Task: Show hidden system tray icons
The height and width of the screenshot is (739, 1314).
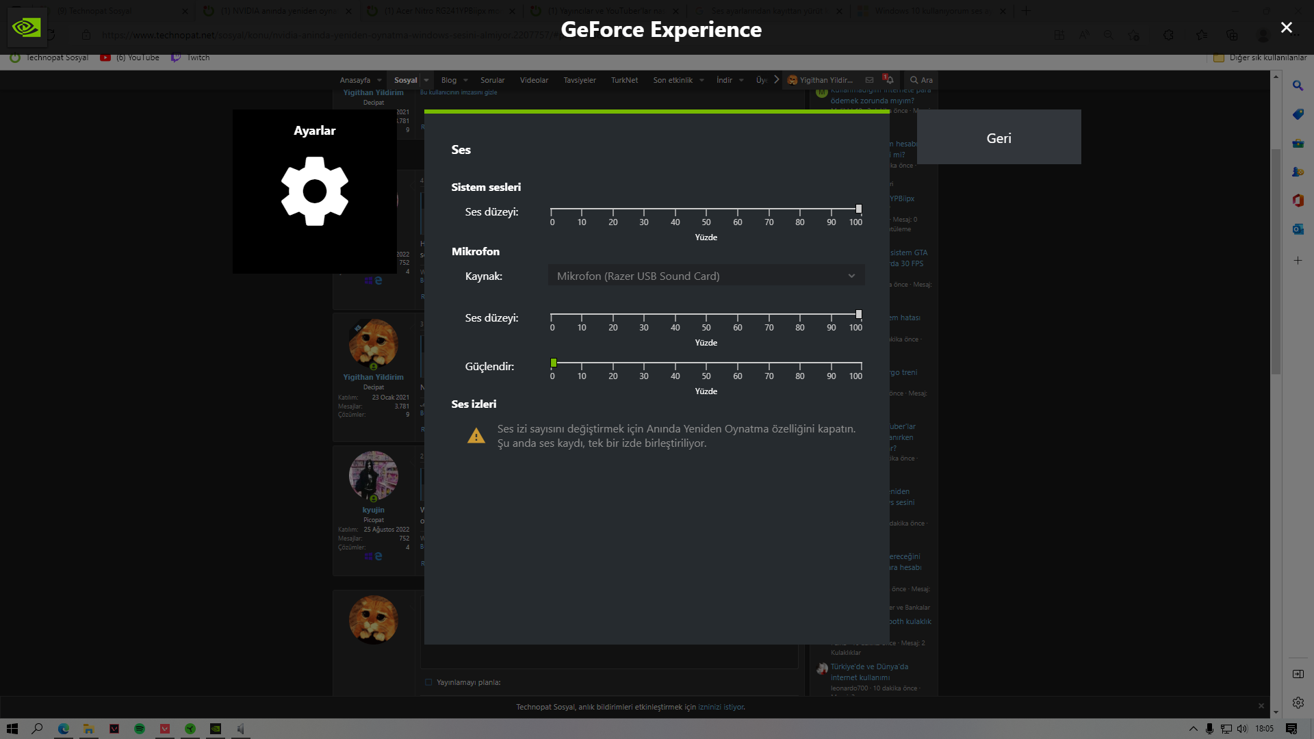Action: (1194, 729)
